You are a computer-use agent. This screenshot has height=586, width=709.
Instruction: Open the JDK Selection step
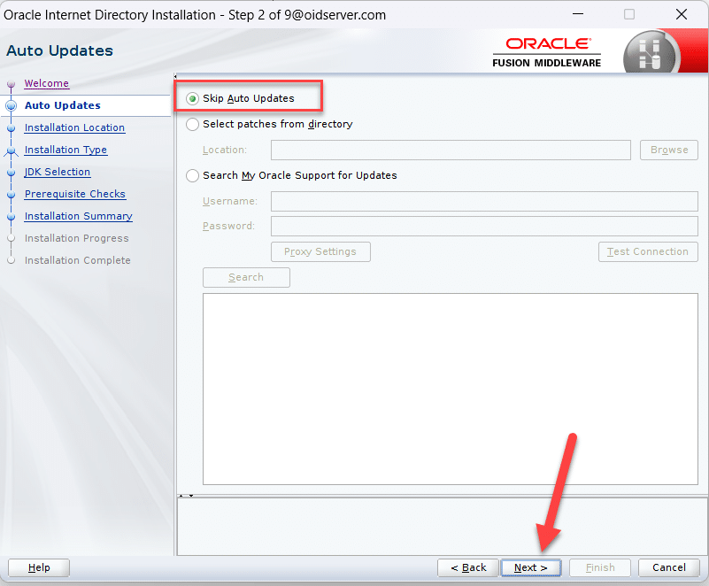coord(58,172)
